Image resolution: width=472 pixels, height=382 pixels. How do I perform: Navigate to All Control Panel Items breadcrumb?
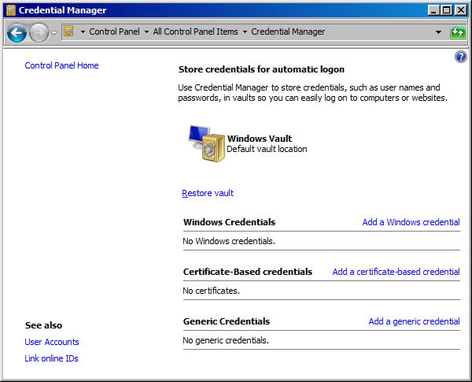click(196, 32)
